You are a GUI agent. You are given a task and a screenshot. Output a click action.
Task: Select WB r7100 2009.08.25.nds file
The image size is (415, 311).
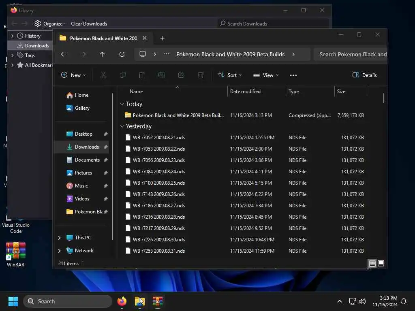coord(243,183)
